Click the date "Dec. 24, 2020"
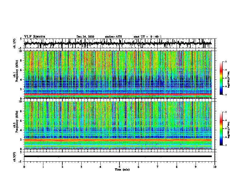The image size is (242, 187). (x=85, y=37)
